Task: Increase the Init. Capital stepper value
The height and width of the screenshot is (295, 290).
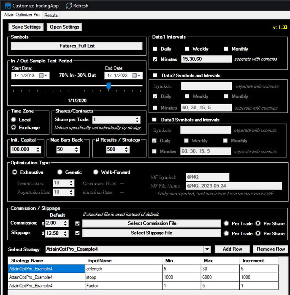Action: click(38, 147)
